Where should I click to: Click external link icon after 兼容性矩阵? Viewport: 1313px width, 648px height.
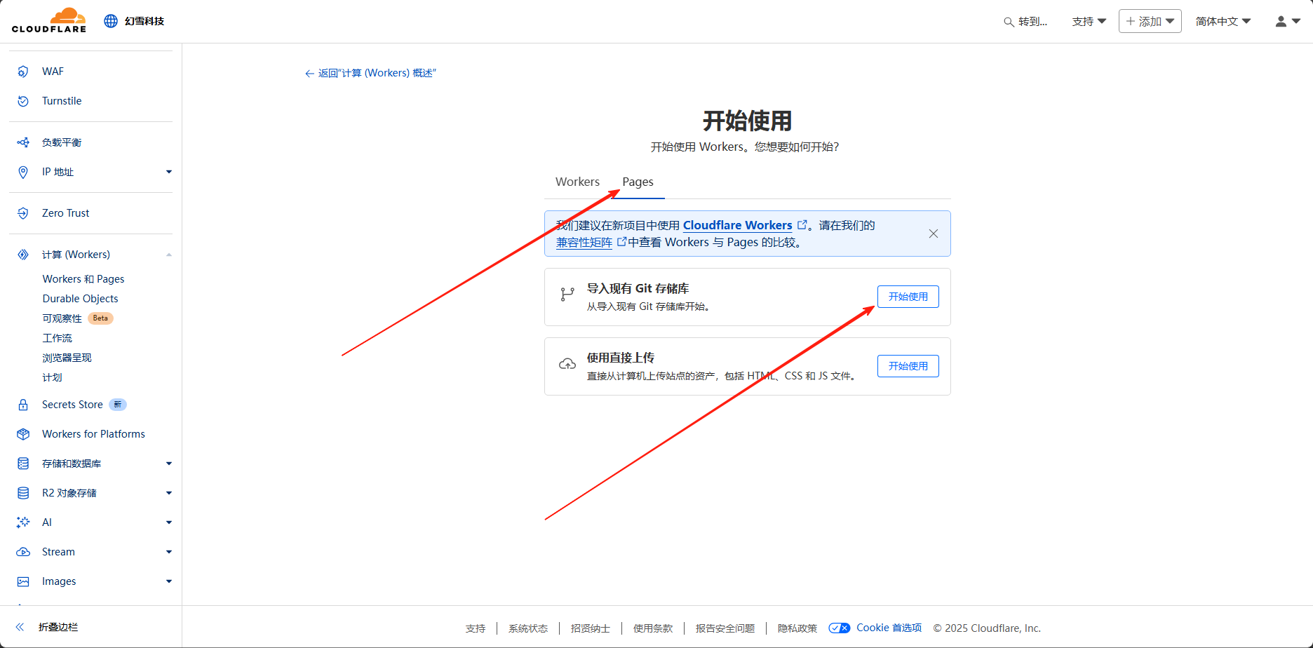621,242
